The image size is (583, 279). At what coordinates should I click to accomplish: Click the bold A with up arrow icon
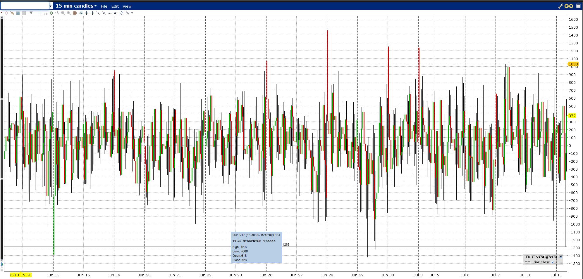tap(116, 13)
